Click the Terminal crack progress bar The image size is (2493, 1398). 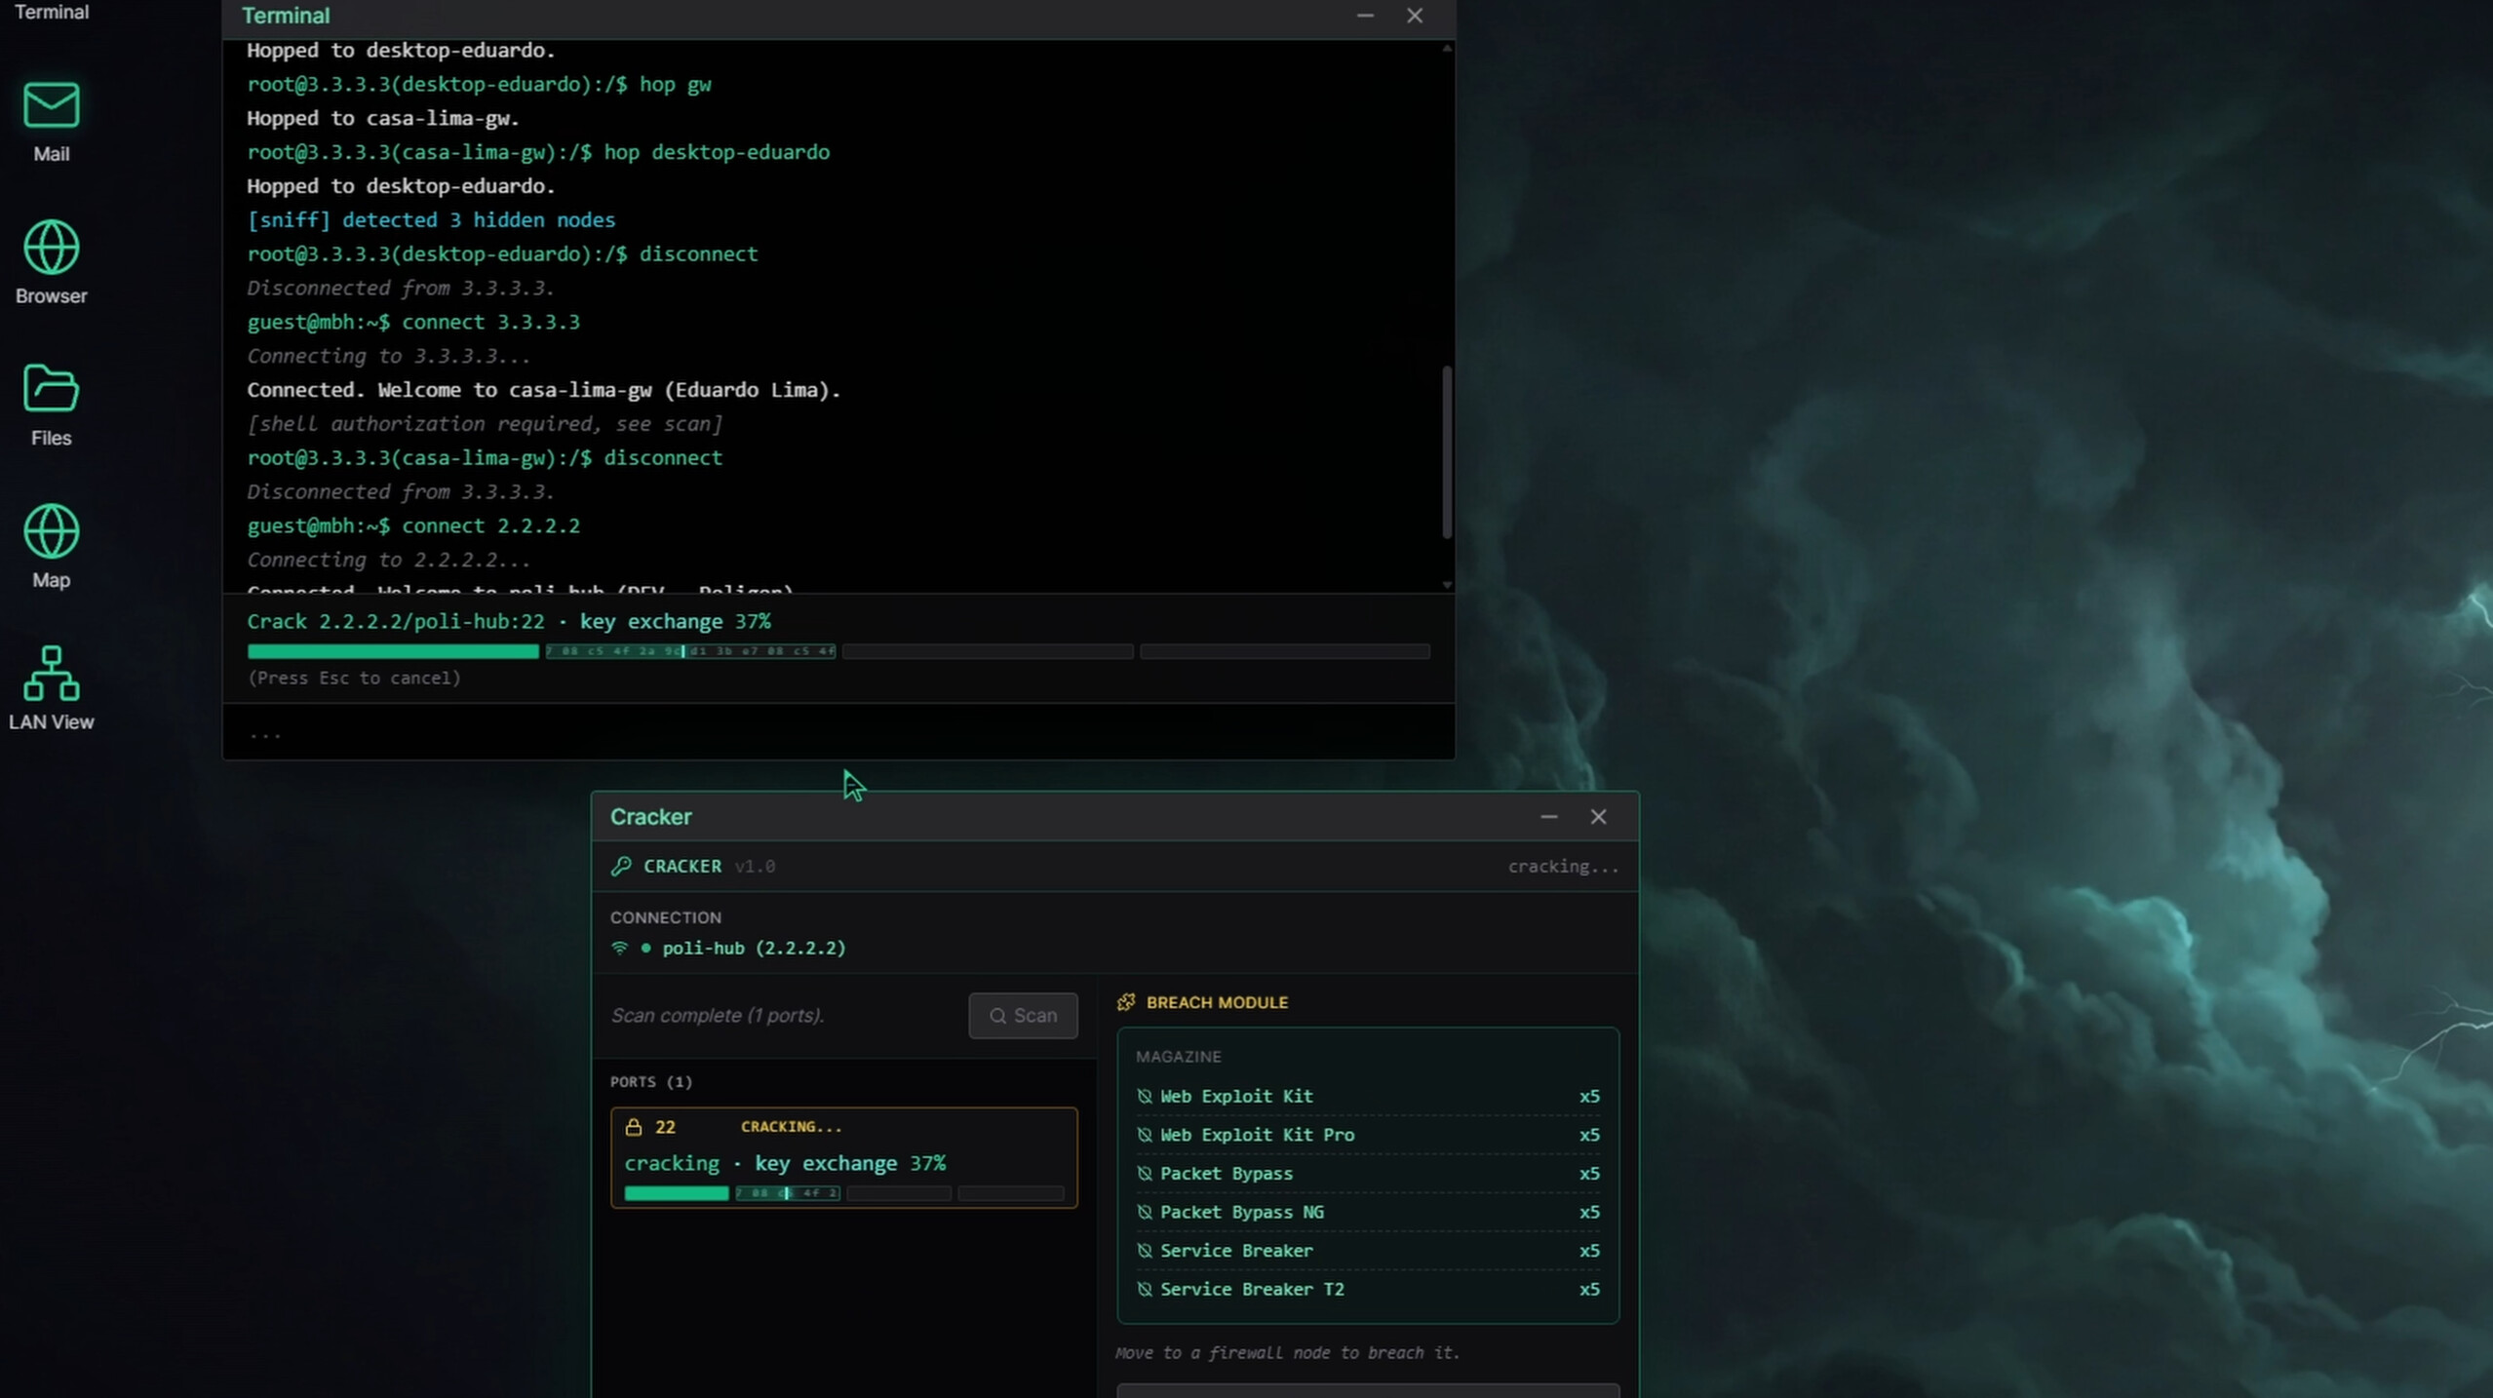838,651
